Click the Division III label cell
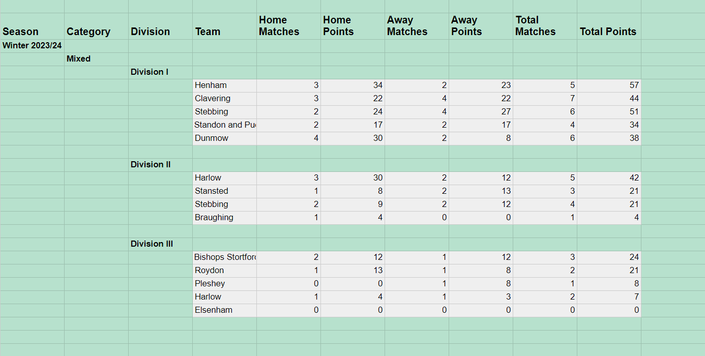The width and height of the screenshot is (705, 356). tap(160, 244)
